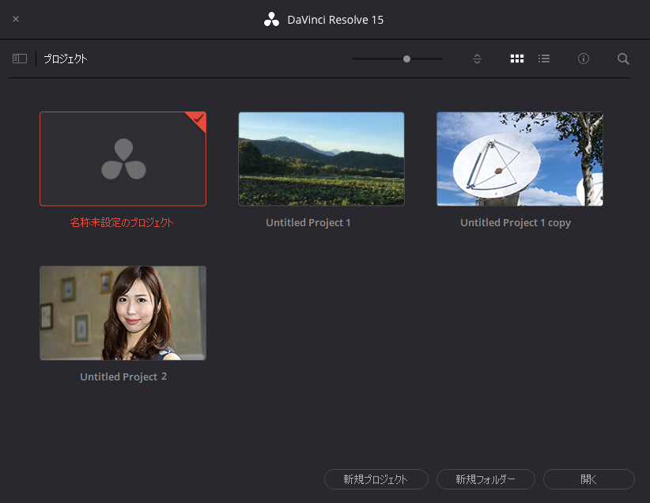
Task: Click the 名称未設定のプロジェクト name label
Action: (x=123, y=222)
